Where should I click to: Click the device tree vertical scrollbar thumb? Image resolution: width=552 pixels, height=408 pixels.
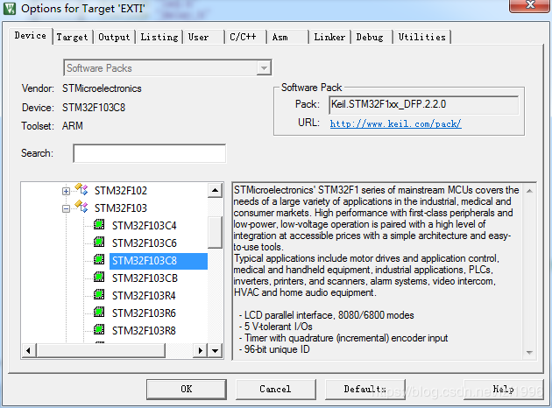pyautogui.click(x=215, y=232)
